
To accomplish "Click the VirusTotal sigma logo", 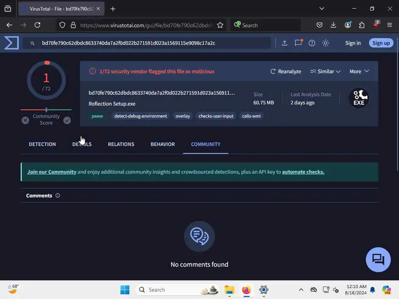I will (11, 43).
